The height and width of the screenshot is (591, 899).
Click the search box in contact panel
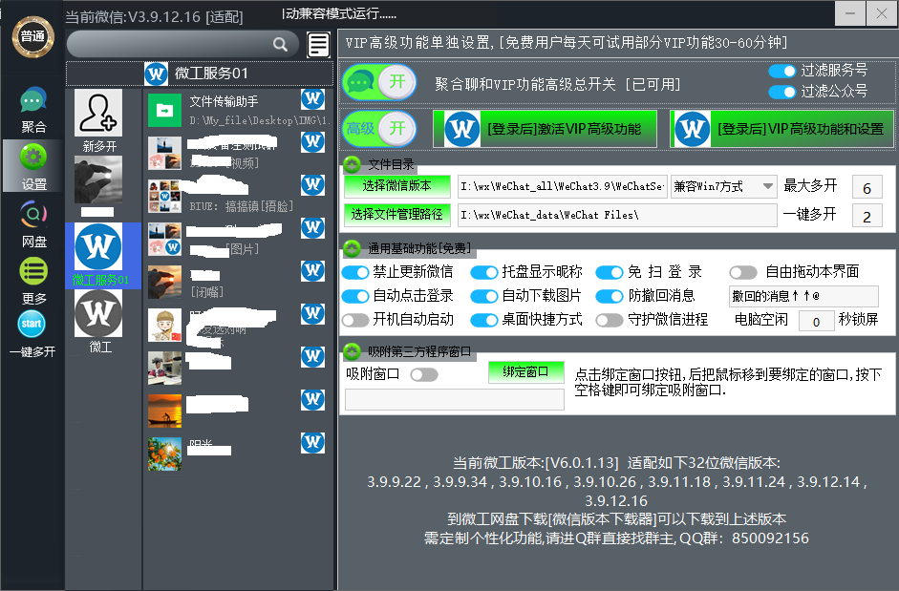(182, 44)
